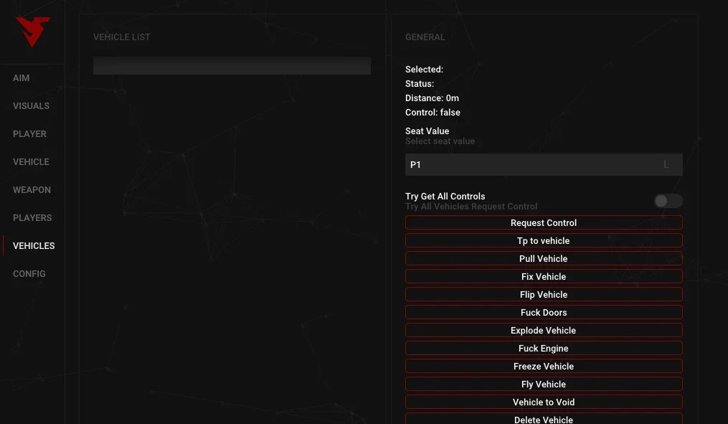Click the Fly Vehicle button

(x=544, y=384)
